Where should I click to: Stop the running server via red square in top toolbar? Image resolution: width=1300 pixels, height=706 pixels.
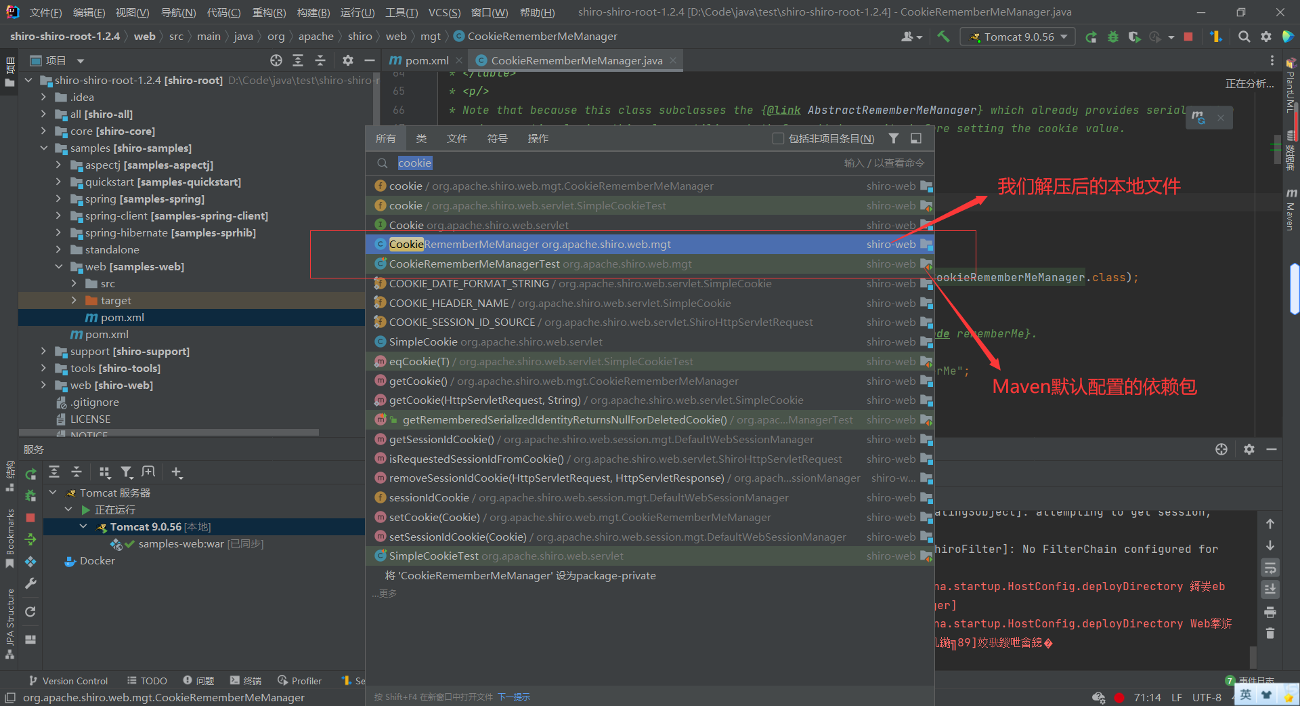point(1188,37)
